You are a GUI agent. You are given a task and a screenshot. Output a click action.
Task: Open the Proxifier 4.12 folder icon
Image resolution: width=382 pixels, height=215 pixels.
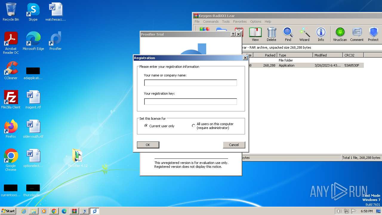78,158
